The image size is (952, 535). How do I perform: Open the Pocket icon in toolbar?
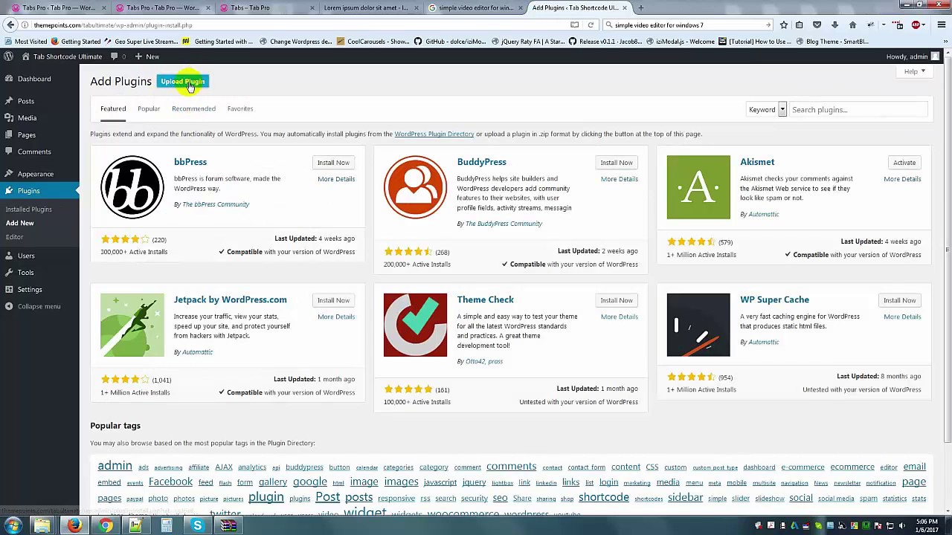point(817,25)
